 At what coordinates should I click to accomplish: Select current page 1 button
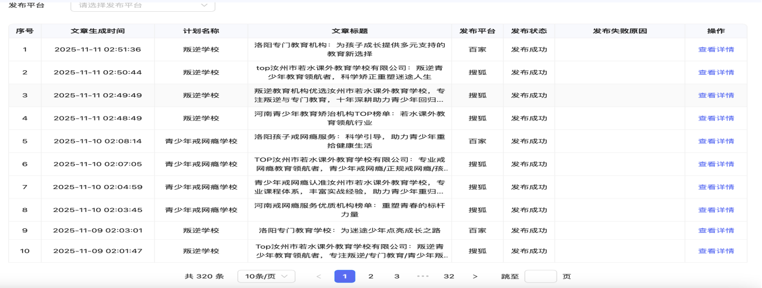tap(345, 276)
